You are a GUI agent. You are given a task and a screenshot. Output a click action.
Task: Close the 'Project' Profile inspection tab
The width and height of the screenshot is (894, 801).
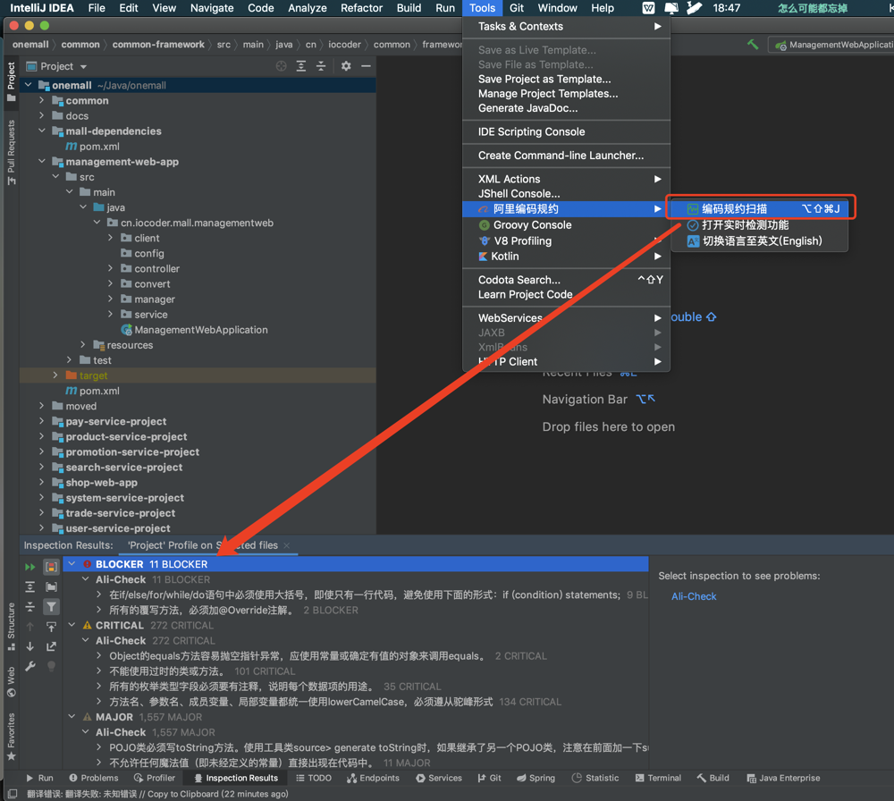(287, 545)
